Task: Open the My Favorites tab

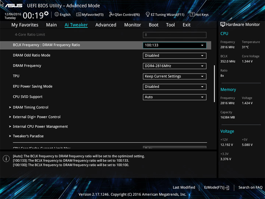Action: pyautogui.click(x=25, y=25)
